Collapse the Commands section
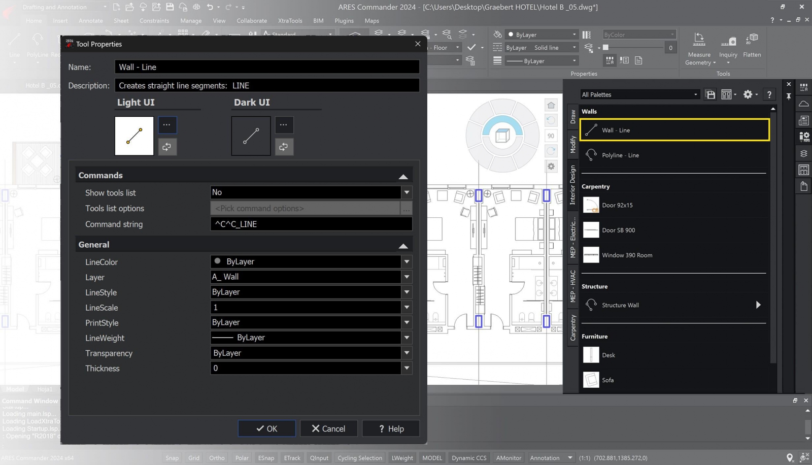Screen dimensions: 812x465 [x=403, y=176]
